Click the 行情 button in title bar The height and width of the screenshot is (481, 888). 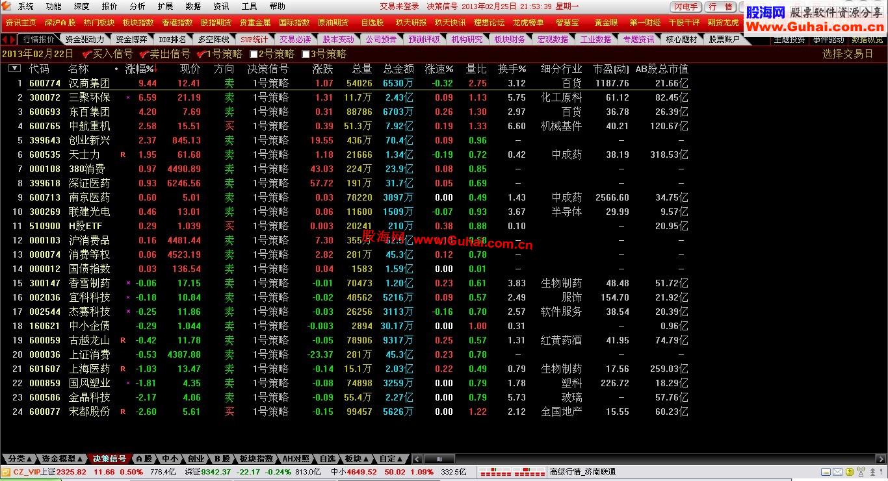(x=720, y=6)
